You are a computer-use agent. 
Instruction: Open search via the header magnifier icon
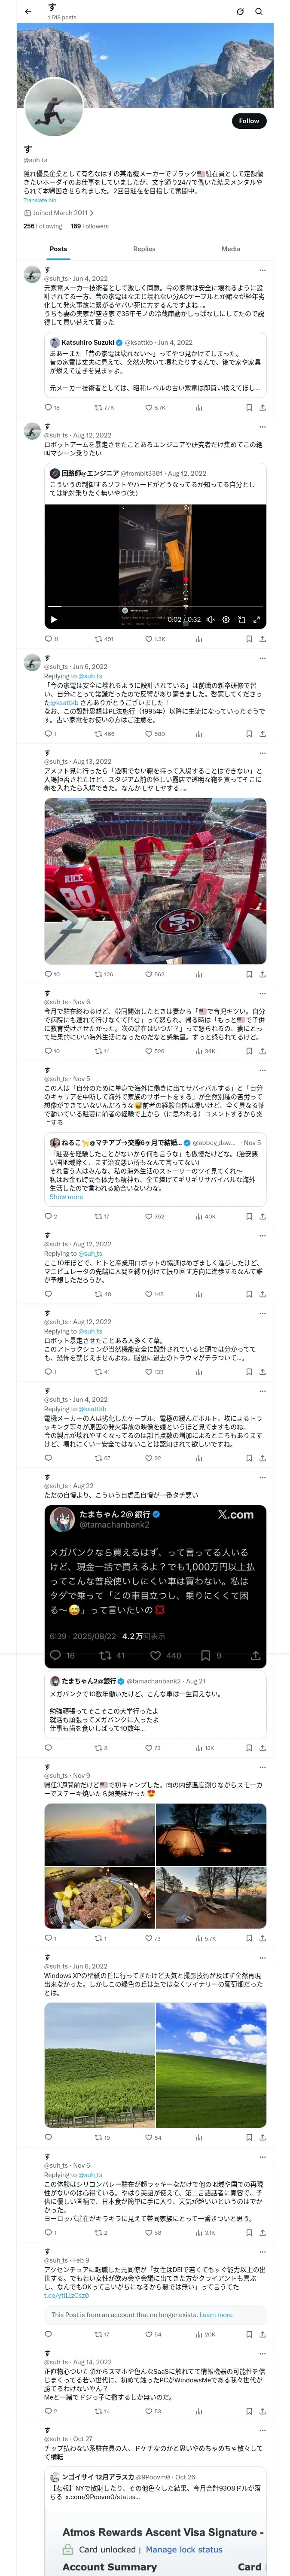259,11
